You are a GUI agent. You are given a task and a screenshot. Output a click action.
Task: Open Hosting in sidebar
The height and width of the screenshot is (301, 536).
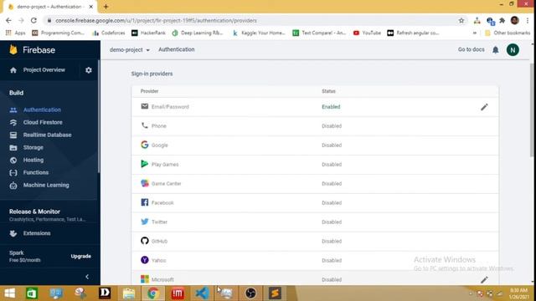(33, 160)
